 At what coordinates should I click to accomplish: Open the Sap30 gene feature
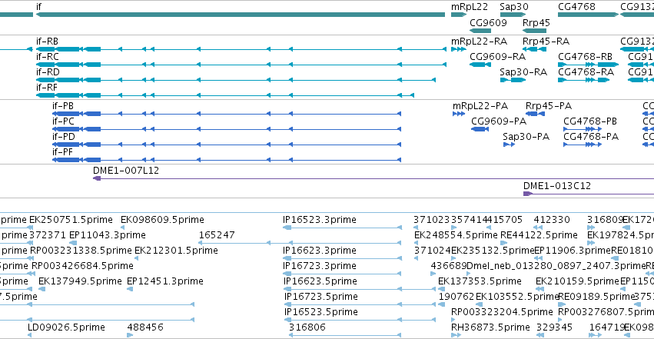pyautogui.click(x=513, y=15)
